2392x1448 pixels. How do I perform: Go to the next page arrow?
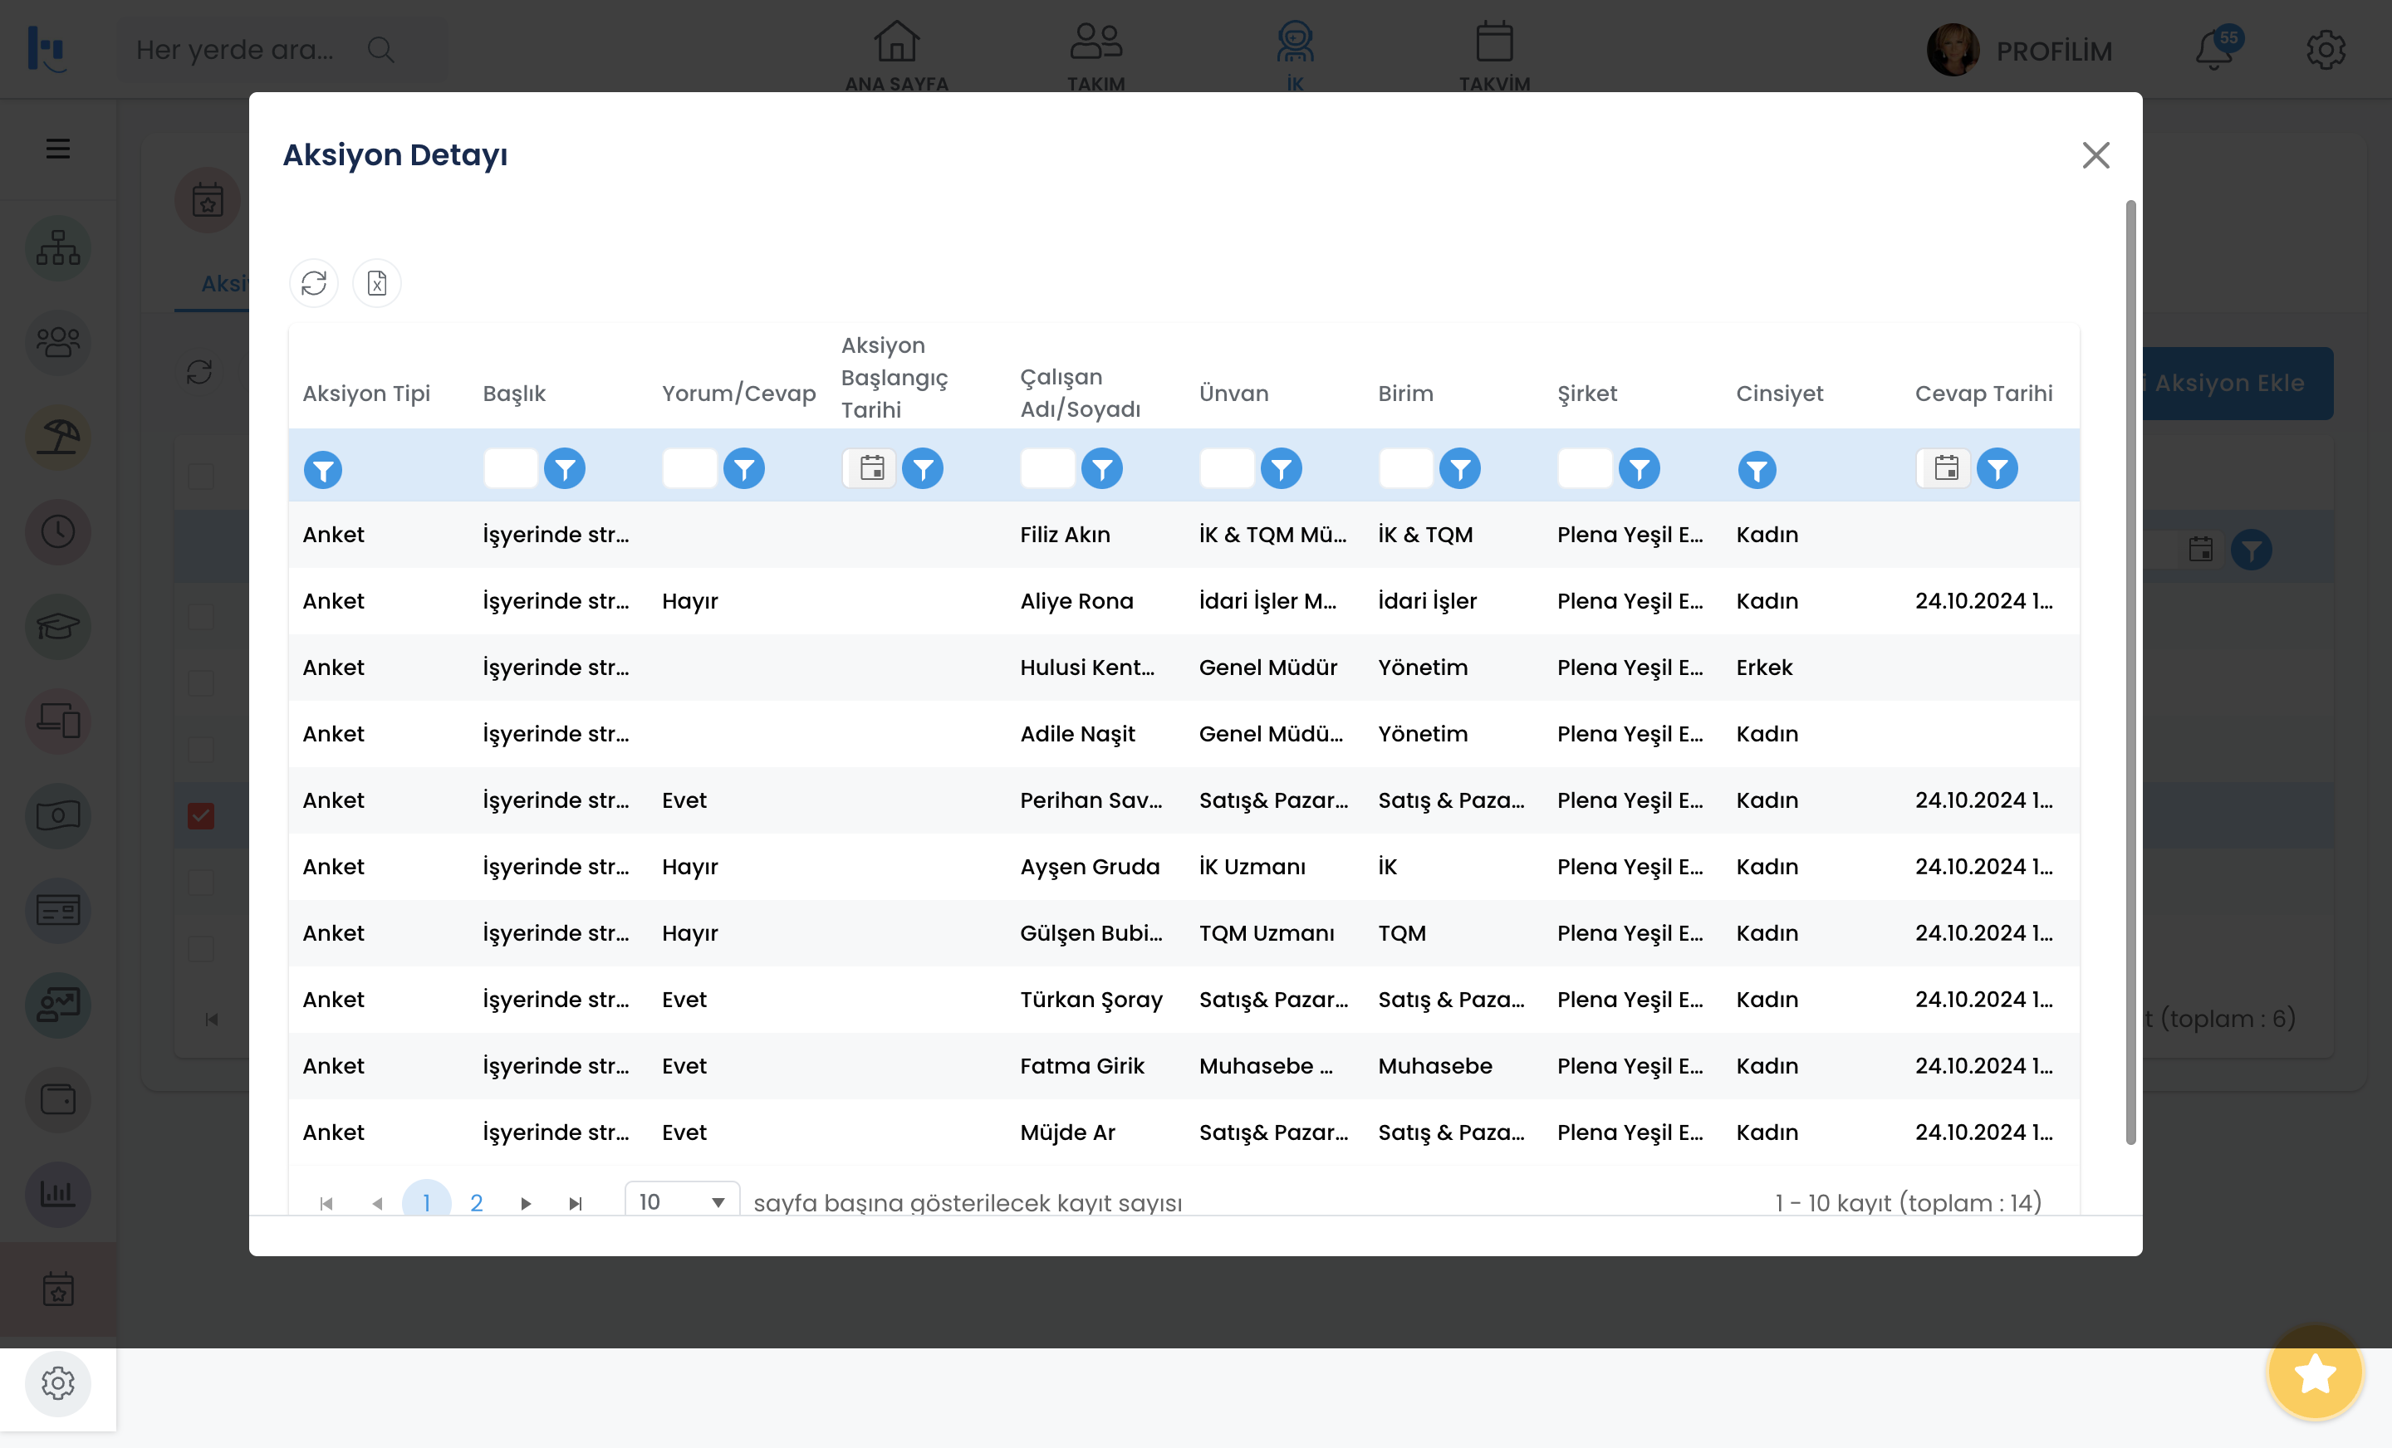(525, 1203)
